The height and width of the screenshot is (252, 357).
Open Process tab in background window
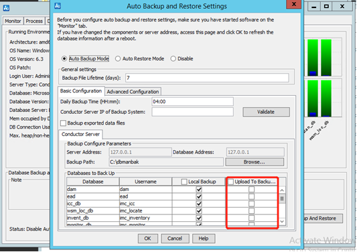pyautogui.click(x=34, y=21)
